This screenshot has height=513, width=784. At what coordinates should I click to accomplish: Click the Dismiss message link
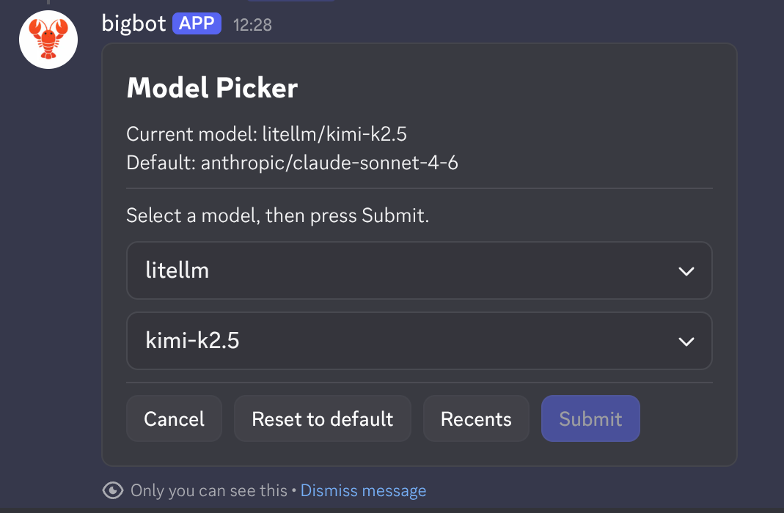pyautogui.click(x=363, y=490)
